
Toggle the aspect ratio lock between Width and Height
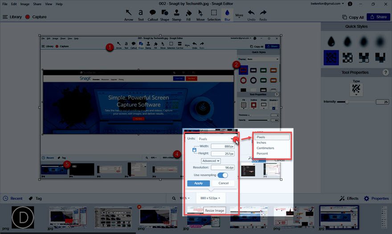click(194, 150)
